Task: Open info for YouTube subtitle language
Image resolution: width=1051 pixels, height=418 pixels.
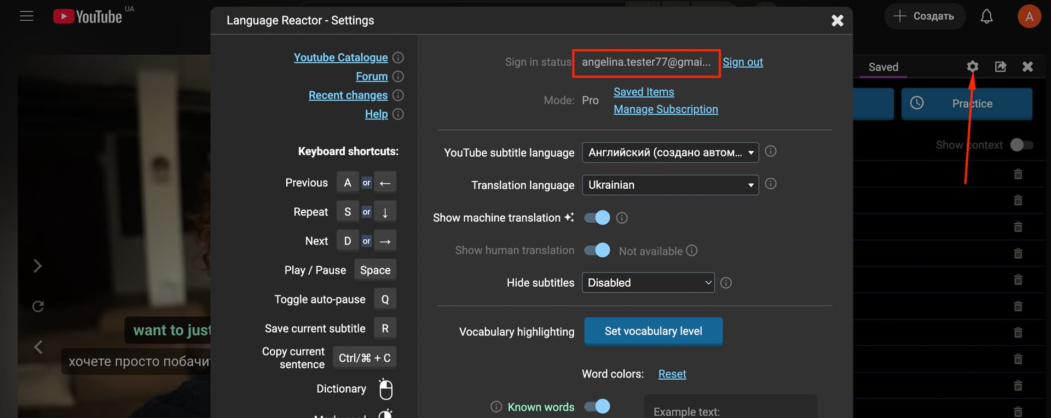Action: click(771, 152)
